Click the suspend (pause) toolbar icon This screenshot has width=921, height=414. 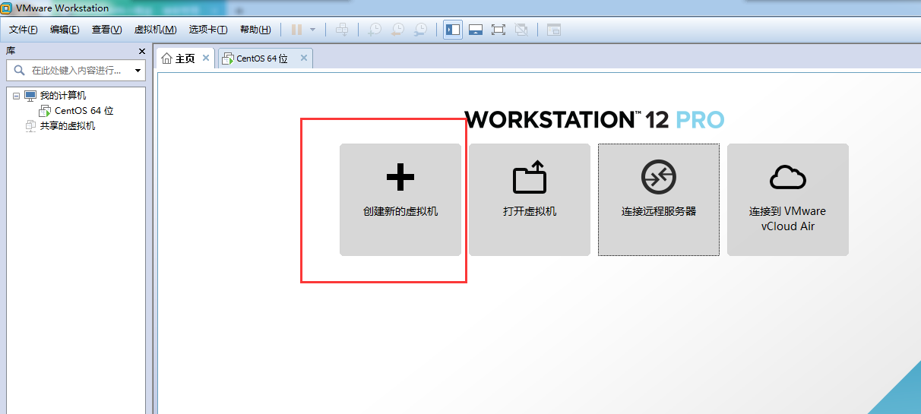pos(296,30)
